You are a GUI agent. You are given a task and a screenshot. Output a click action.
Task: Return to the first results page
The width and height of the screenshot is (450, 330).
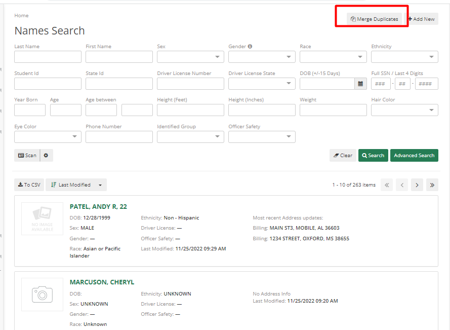pyautogui.click(x=387, y=185)
